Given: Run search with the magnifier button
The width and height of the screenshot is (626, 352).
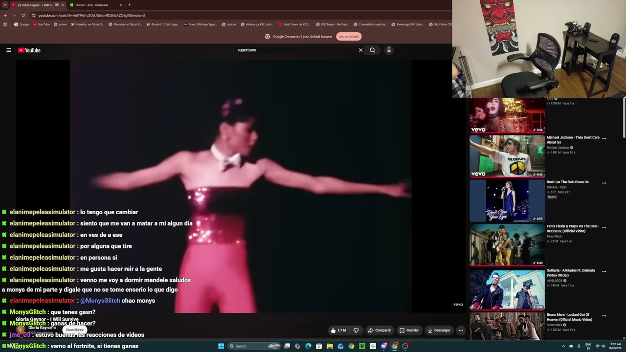Looking at the screenshot, I should pyautogui.click(x=372, y=50).
